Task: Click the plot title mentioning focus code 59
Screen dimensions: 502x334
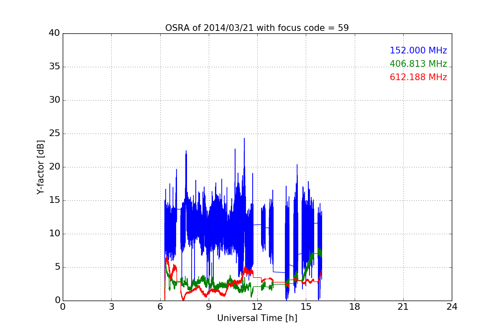Action: click(257, 28)
